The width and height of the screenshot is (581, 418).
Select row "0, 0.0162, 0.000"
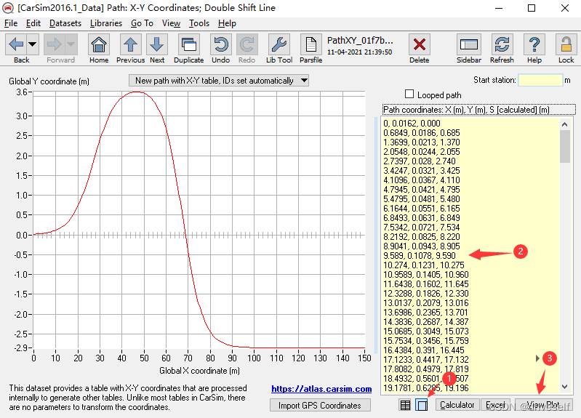coord(412,124)
